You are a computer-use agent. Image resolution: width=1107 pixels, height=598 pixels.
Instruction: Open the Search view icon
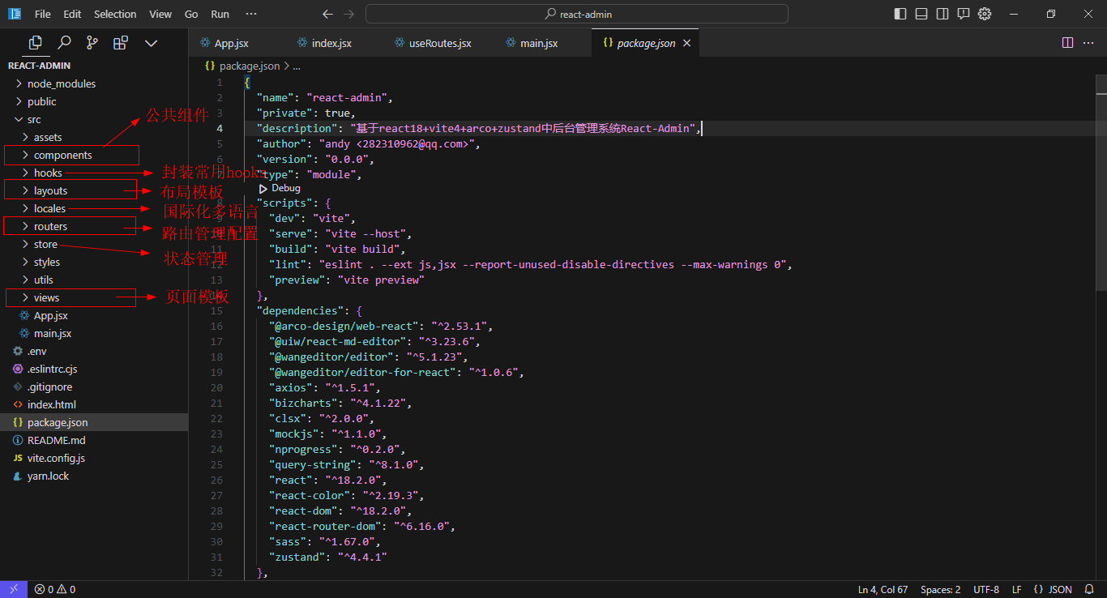64,43
